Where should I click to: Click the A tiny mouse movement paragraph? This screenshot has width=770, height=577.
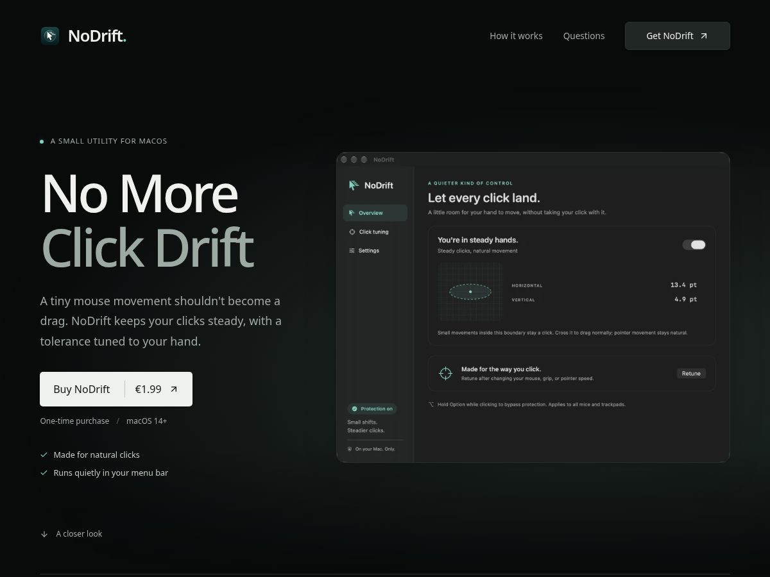(161, 321)
